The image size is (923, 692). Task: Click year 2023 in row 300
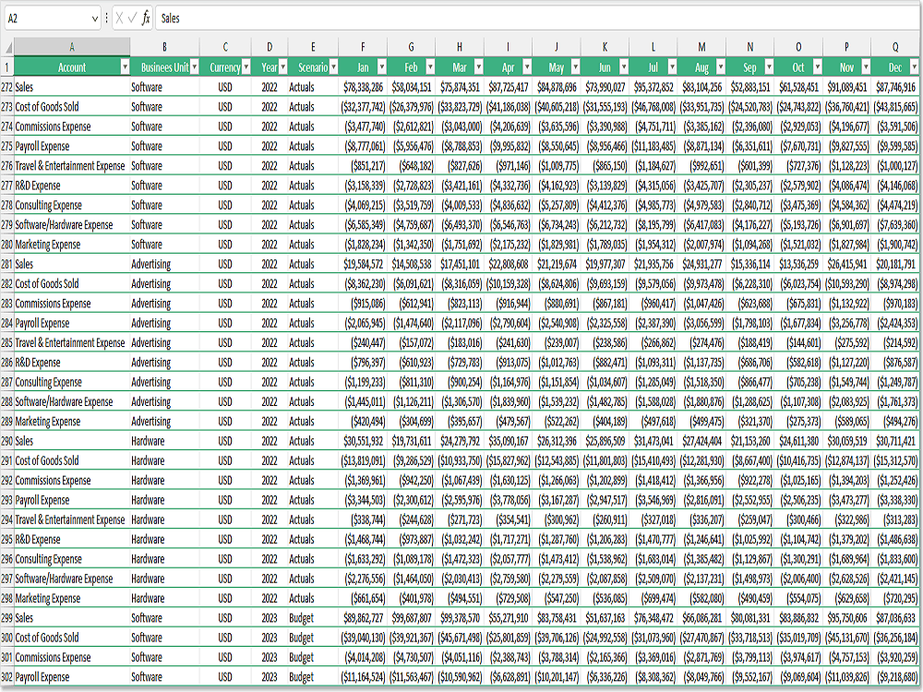point(270,638)
